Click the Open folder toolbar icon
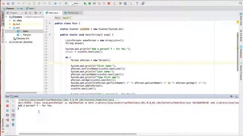The image size is (243, 136). (3, 3)
